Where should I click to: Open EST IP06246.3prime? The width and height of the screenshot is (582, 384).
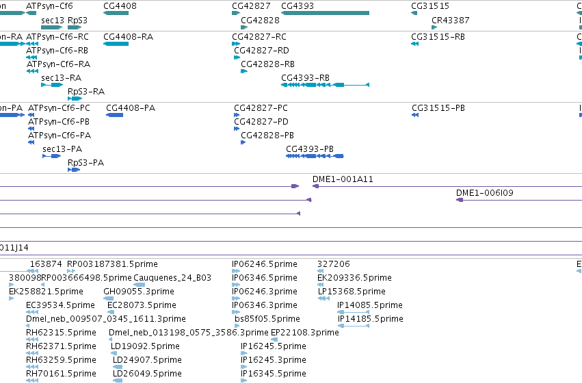(265, 292)
